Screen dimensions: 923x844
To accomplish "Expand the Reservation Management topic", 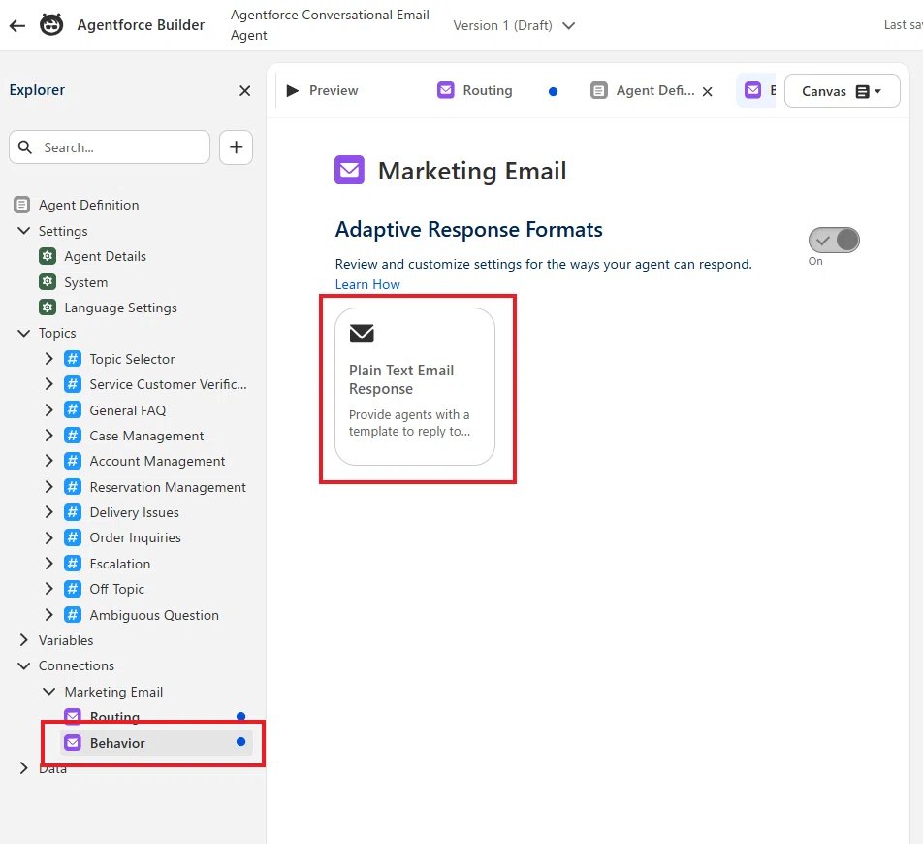I will click(x=48, y=486).
